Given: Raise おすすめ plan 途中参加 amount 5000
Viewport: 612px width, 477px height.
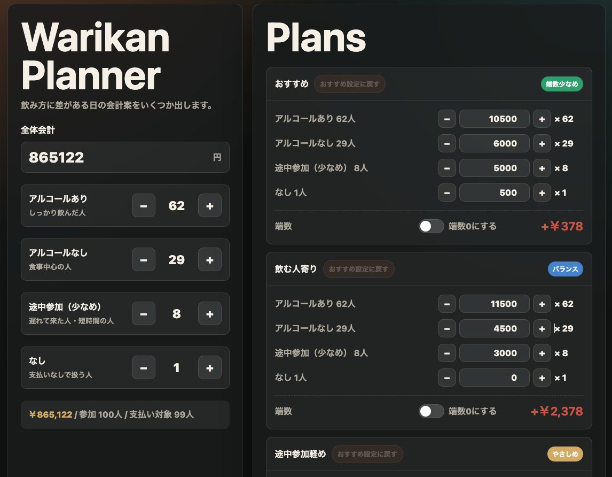Looking at the screenshot, I should [x=542, y=168].
